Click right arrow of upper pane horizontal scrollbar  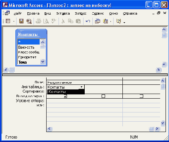pyautogui.click(x=159, y=70)
